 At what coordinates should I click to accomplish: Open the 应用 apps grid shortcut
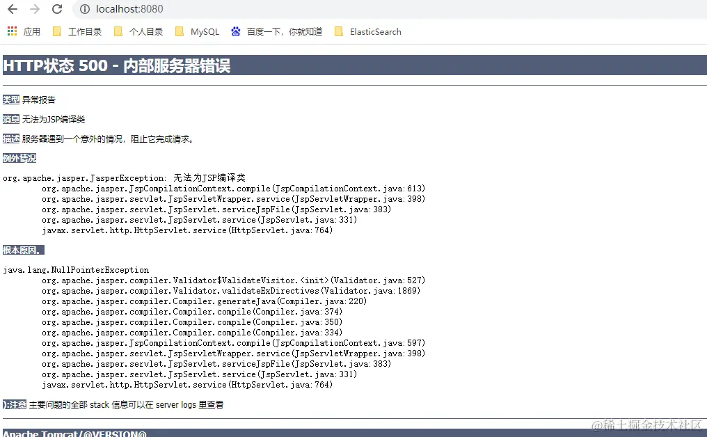(x=24, y=31)
